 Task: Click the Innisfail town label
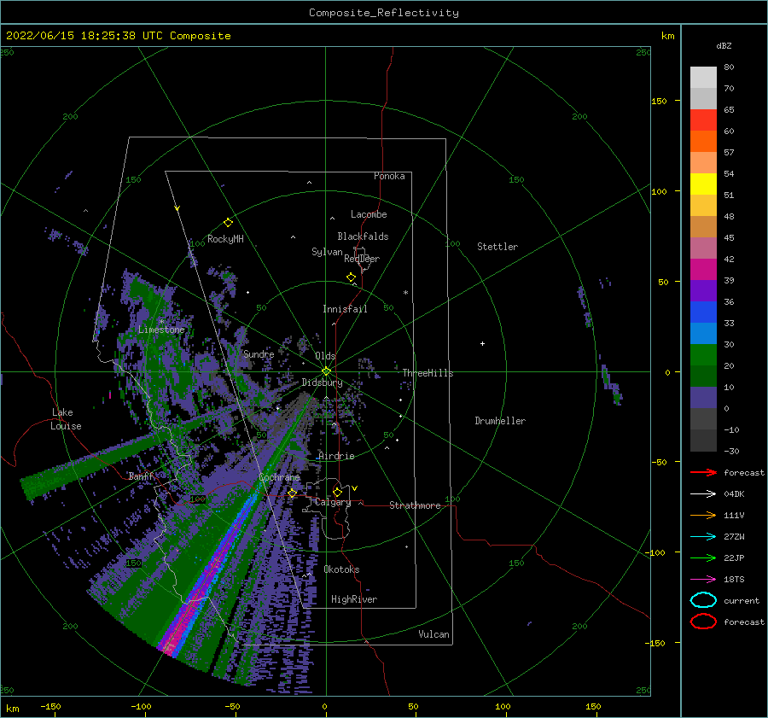pyautogui.click(x=345, y=309)
